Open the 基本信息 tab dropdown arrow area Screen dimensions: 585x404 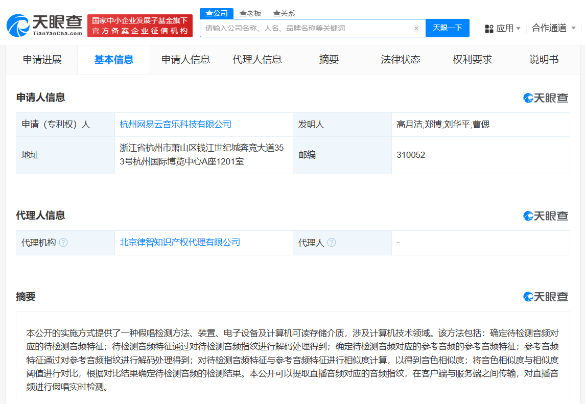[113, 59]
